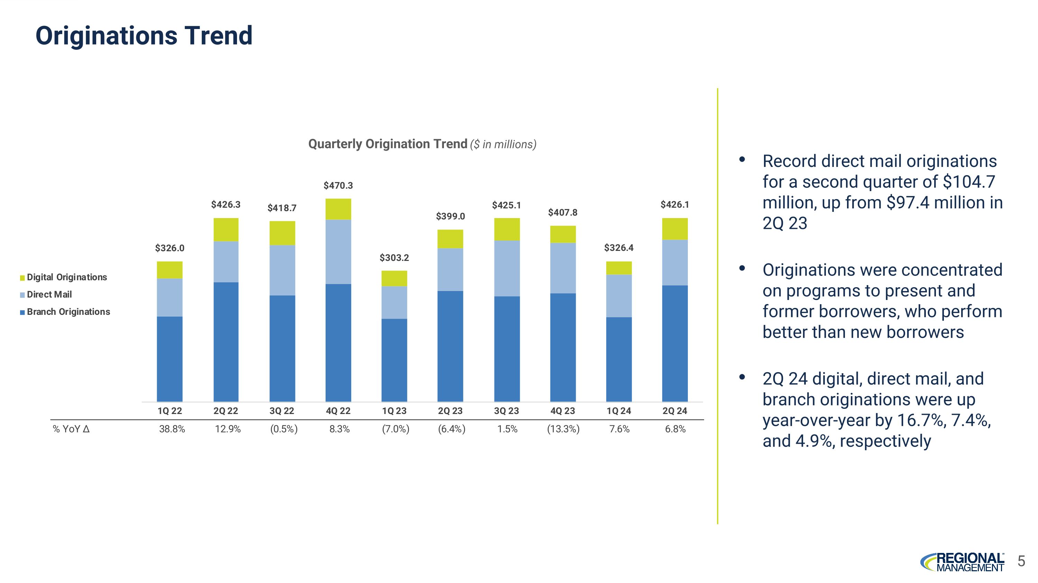Click the Originations Trend slide title
Image resolution: width=1038 pixels, height=583 pixels.
(x=144, y=35)
